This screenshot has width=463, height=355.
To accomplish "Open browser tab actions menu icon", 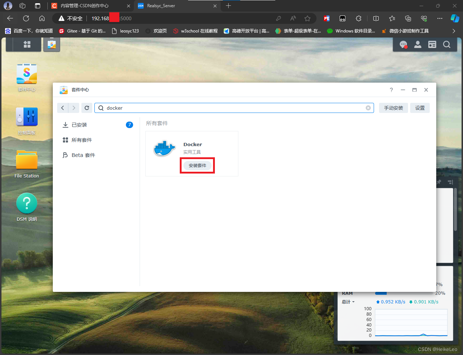I will 38,6.
